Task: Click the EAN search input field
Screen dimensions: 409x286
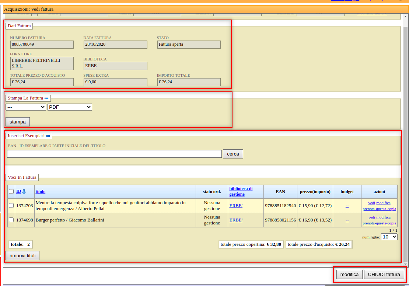Action: point(114,154)
